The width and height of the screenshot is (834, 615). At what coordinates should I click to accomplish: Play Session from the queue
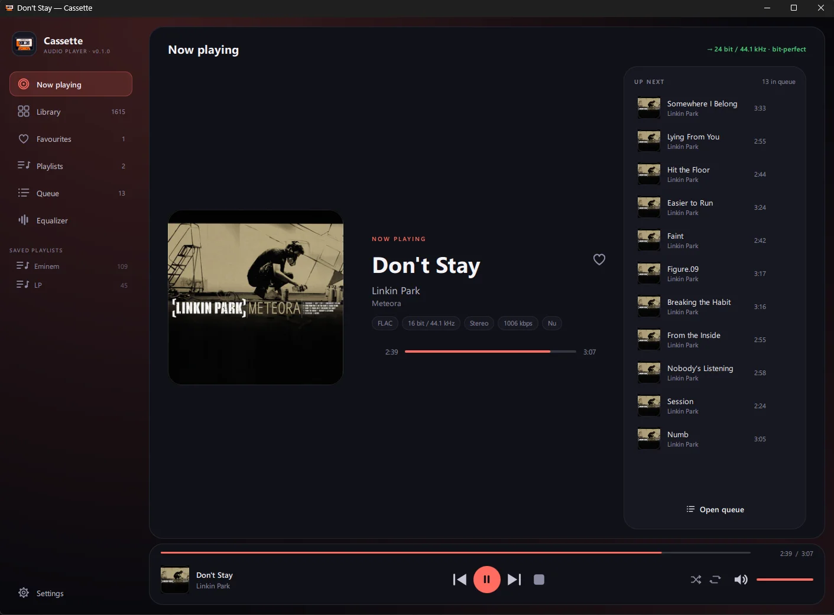(x=715, y=406)
